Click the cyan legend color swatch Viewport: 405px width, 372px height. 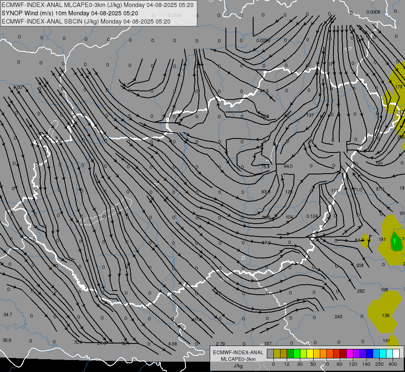383,353
